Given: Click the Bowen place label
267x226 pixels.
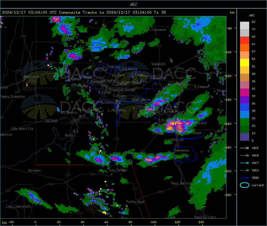Looking at the screenshot, I should pos(197,133).
